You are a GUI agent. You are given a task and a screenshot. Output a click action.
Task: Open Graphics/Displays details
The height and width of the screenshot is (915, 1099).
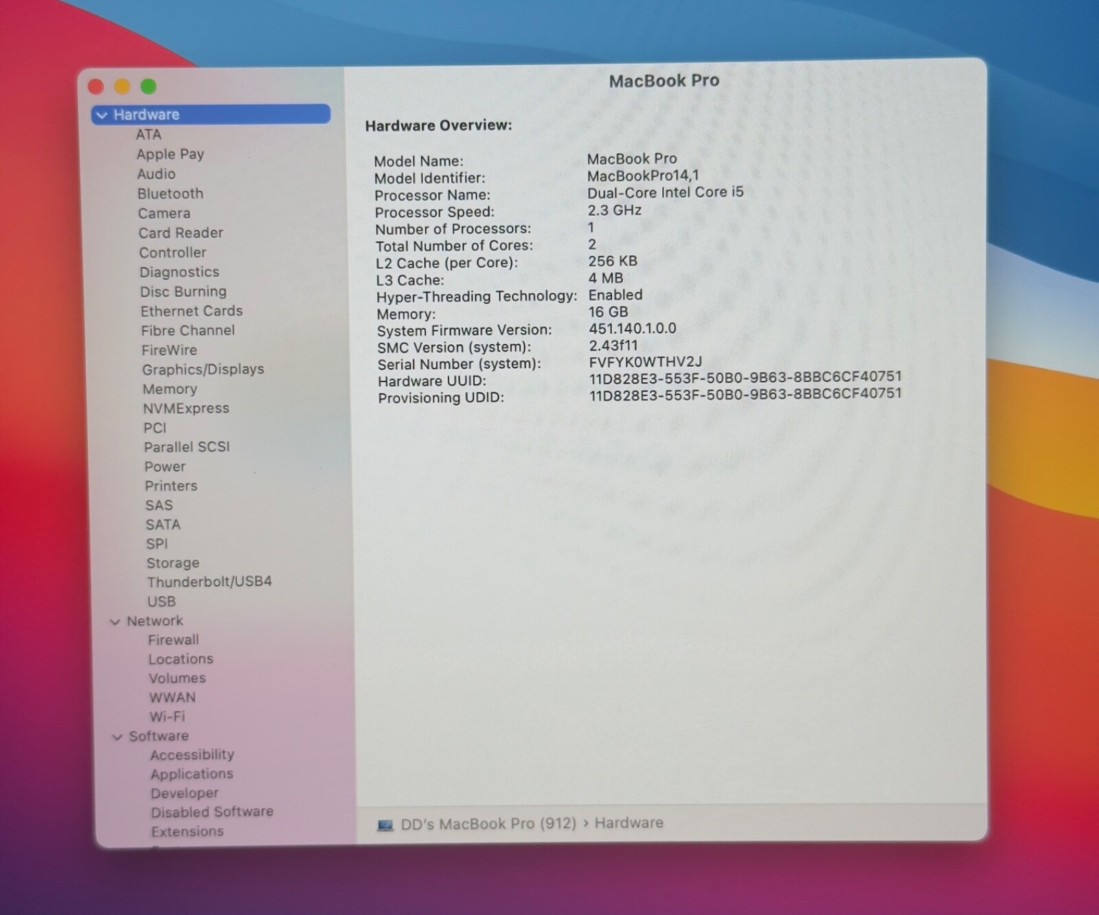point(203,370)
